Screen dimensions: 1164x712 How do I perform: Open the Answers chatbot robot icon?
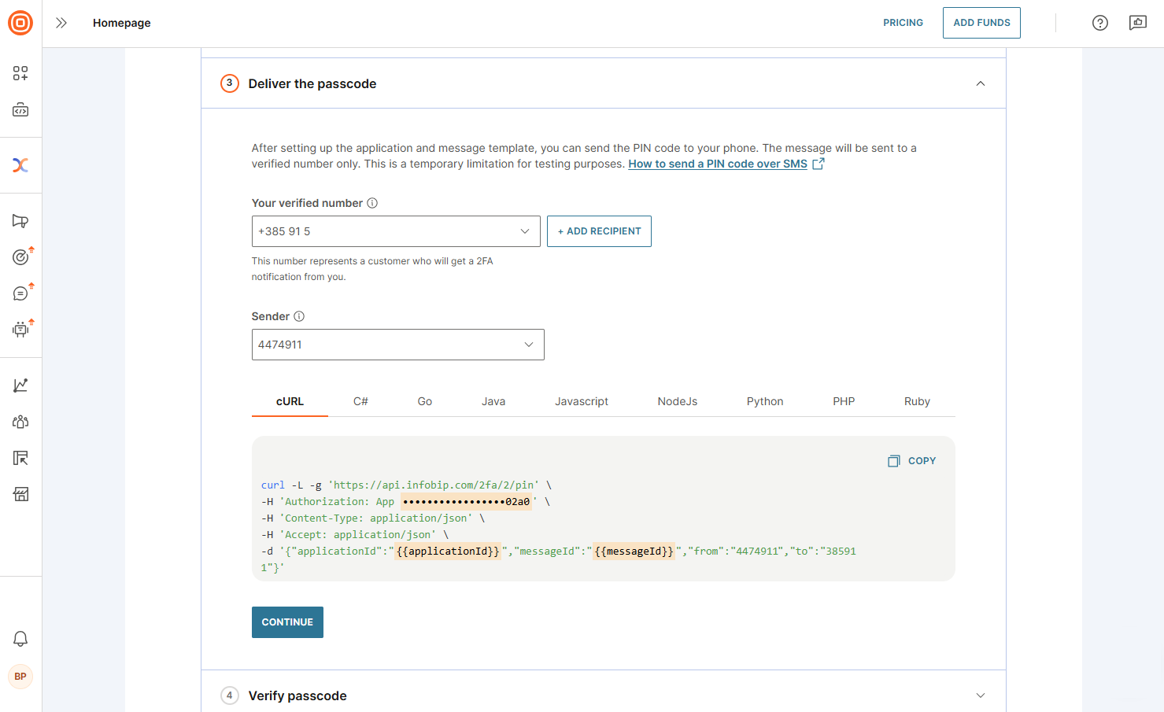click(x=20, y=330)
